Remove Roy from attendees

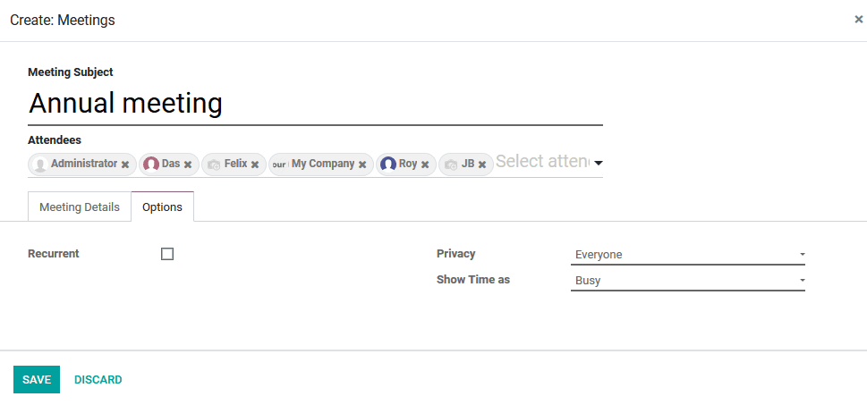425,165
